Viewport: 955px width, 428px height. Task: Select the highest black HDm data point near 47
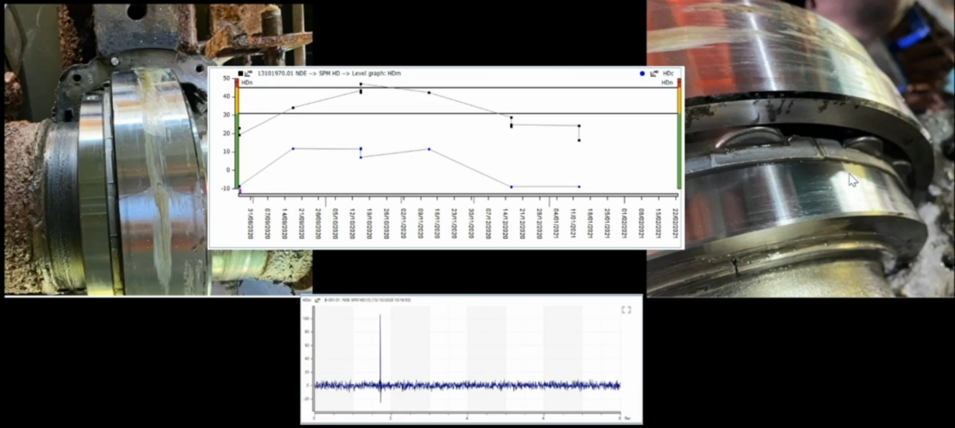[x=361, y=84]
